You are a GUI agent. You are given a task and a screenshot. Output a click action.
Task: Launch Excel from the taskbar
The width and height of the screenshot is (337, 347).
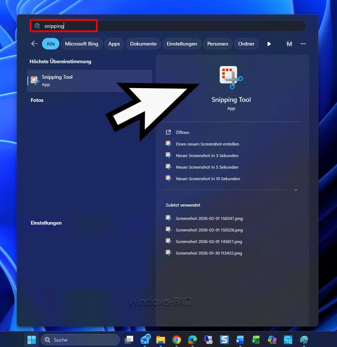(x=256, y=340)
